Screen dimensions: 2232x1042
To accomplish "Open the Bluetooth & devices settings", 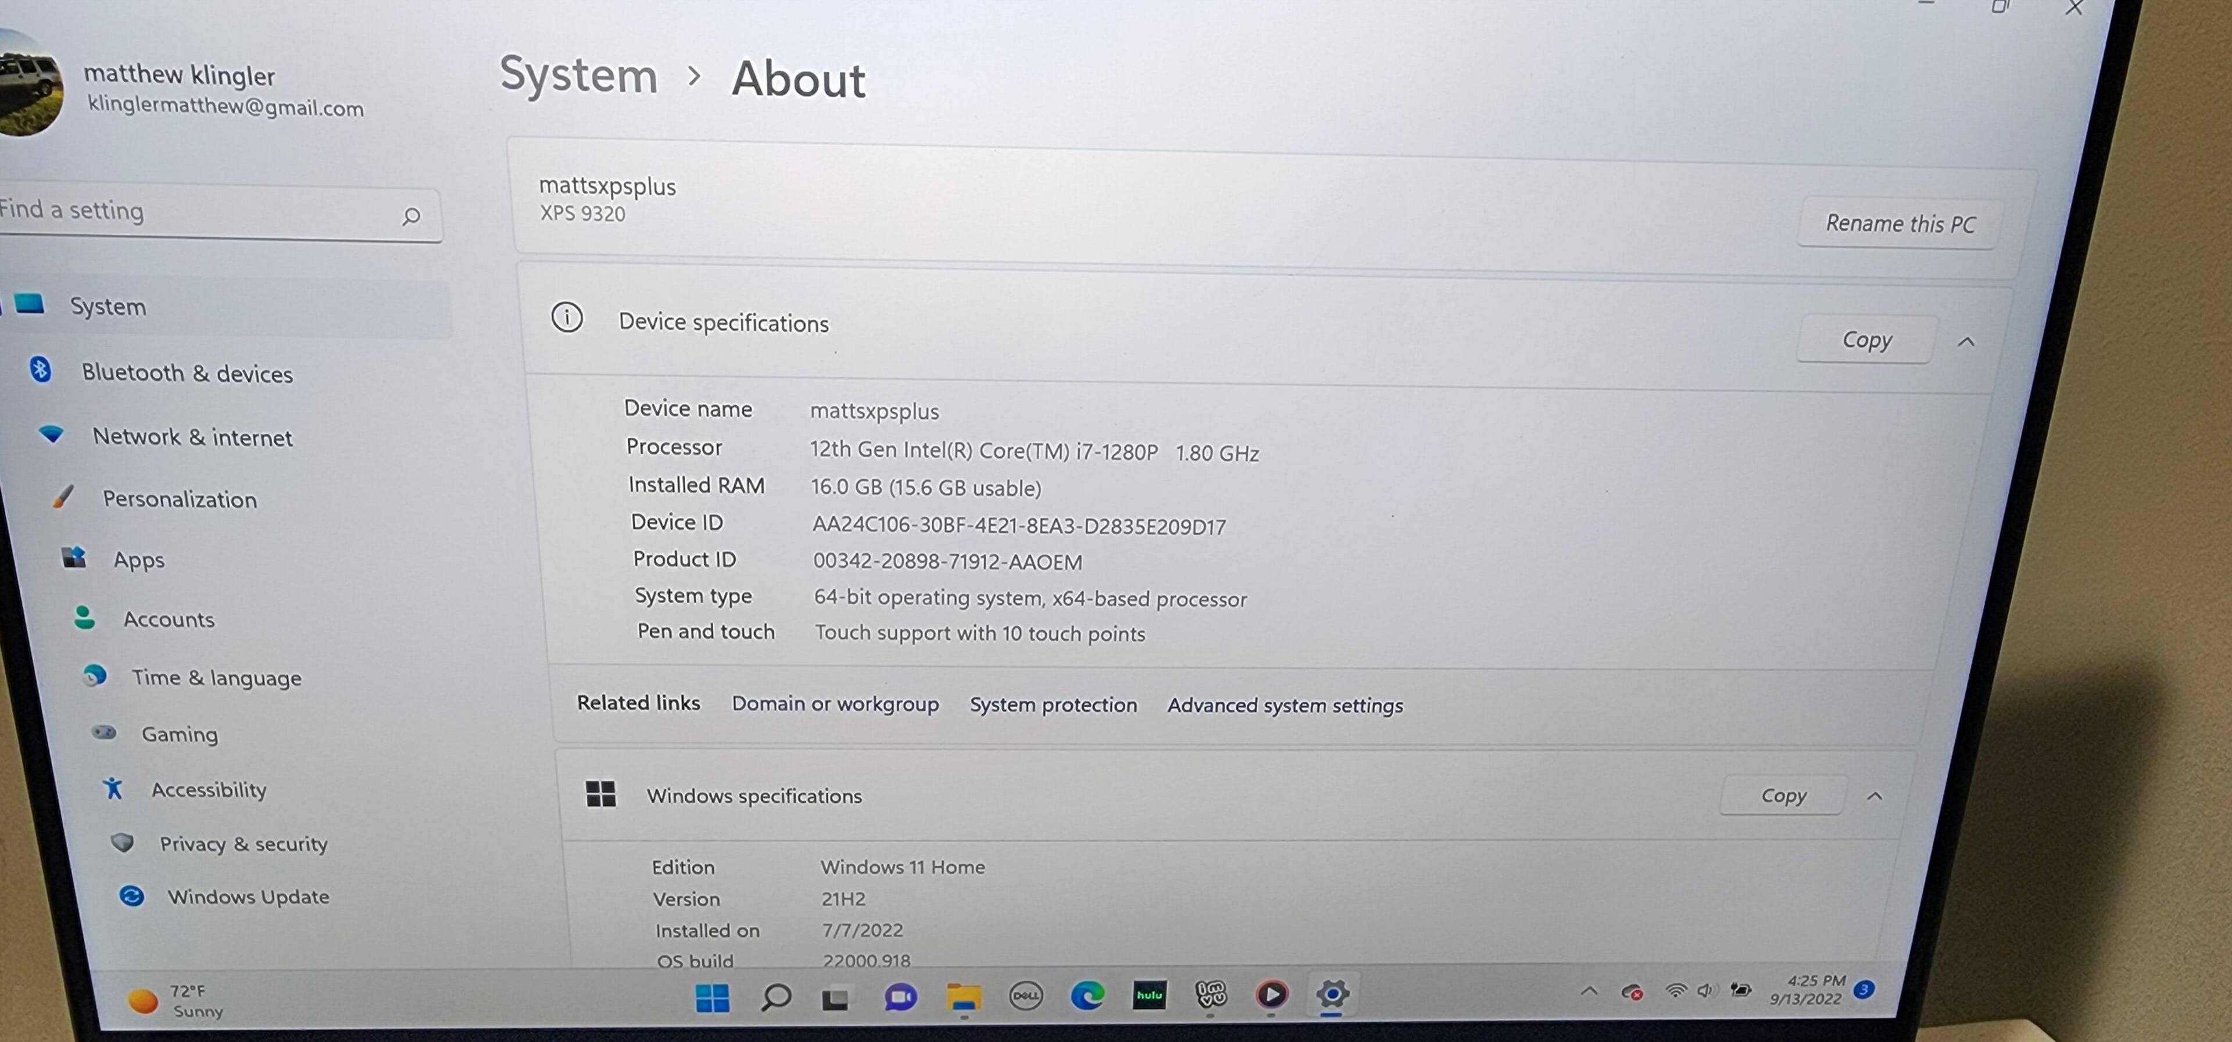I will (186, 373).
